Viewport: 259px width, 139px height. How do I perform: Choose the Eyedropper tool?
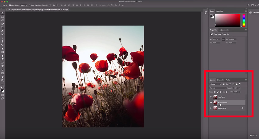coord(3,31)
